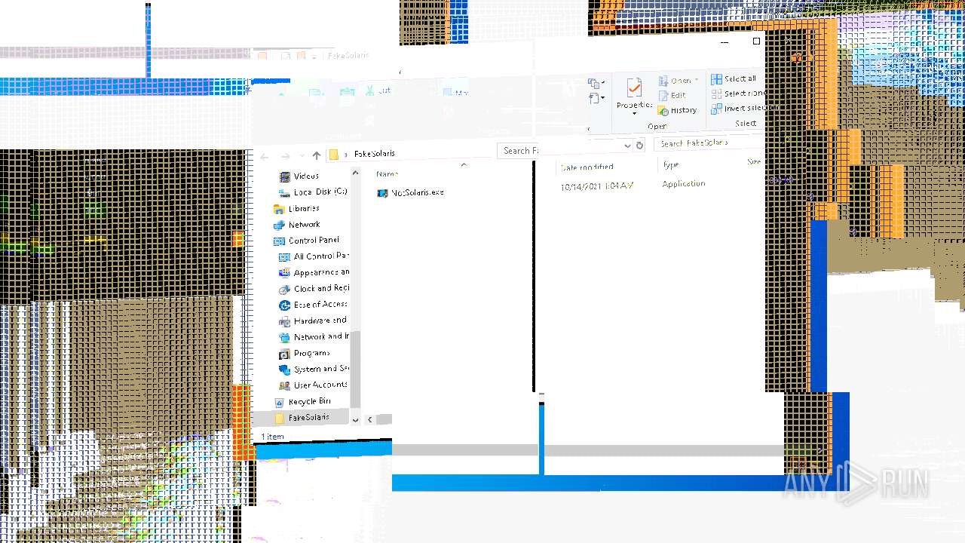965x543 pixels.
Task: Open the History option in ribbon
Action: [x=677, y=110]
